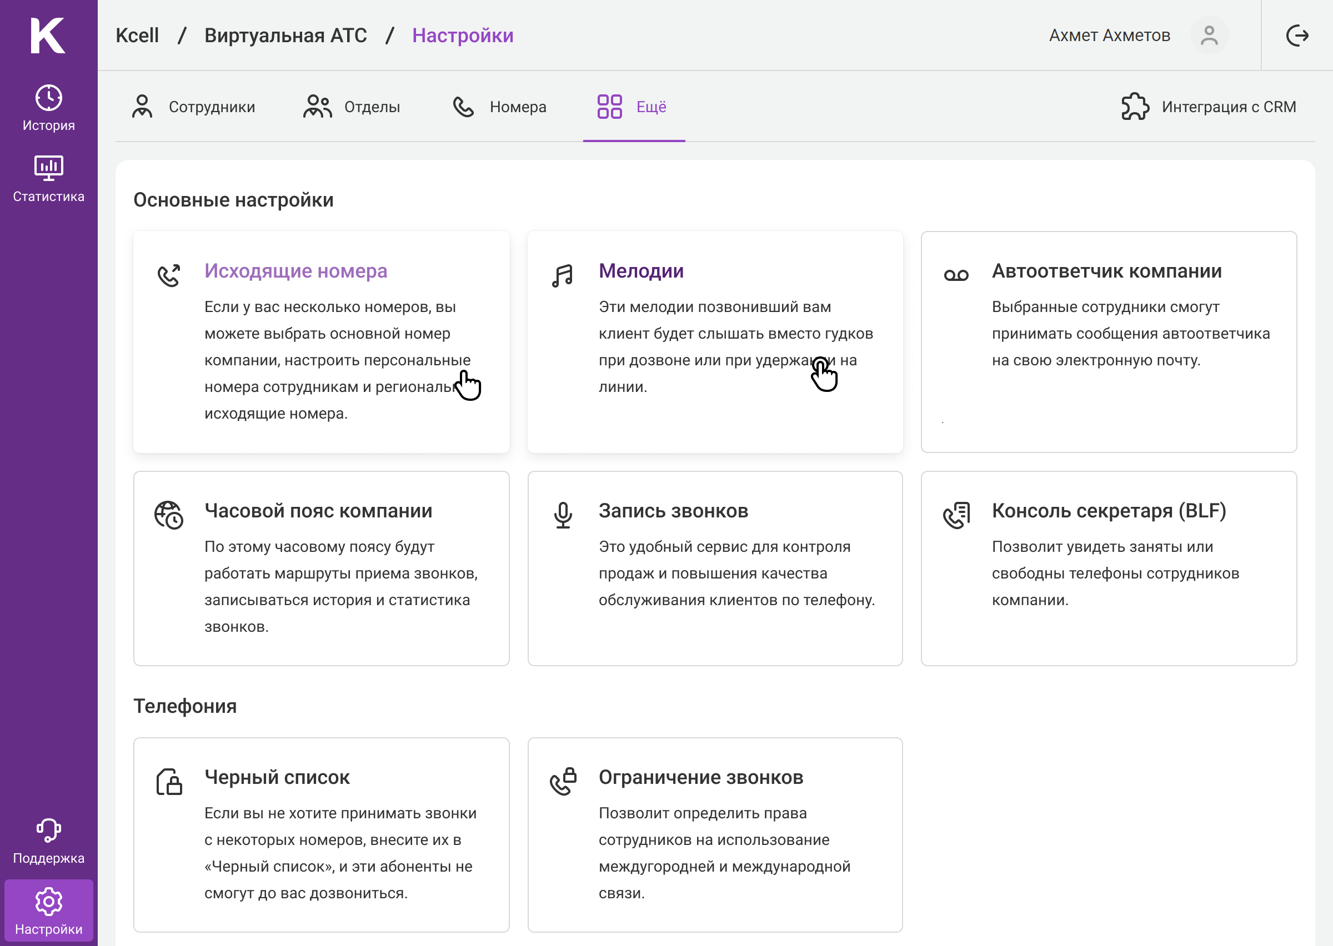
Task: Click the Отделы group icon
Action: coord(318,107)
